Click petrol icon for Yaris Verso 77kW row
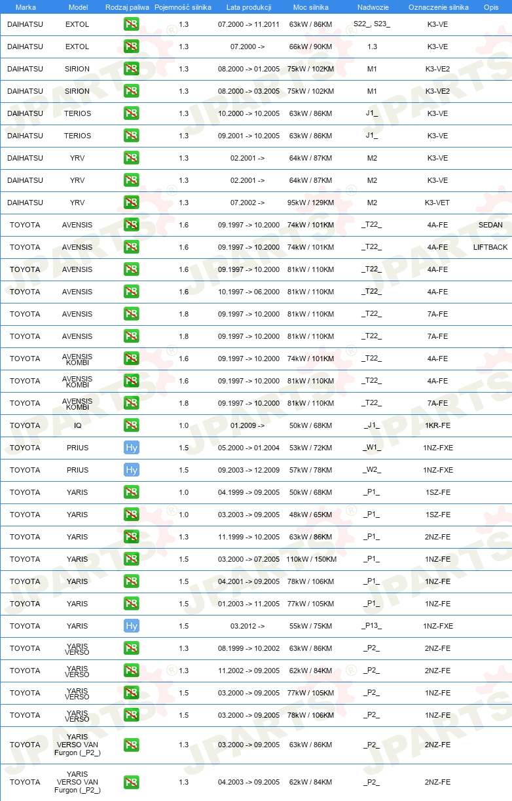This screenshot has height=801, width=512. tap(131, 693)
